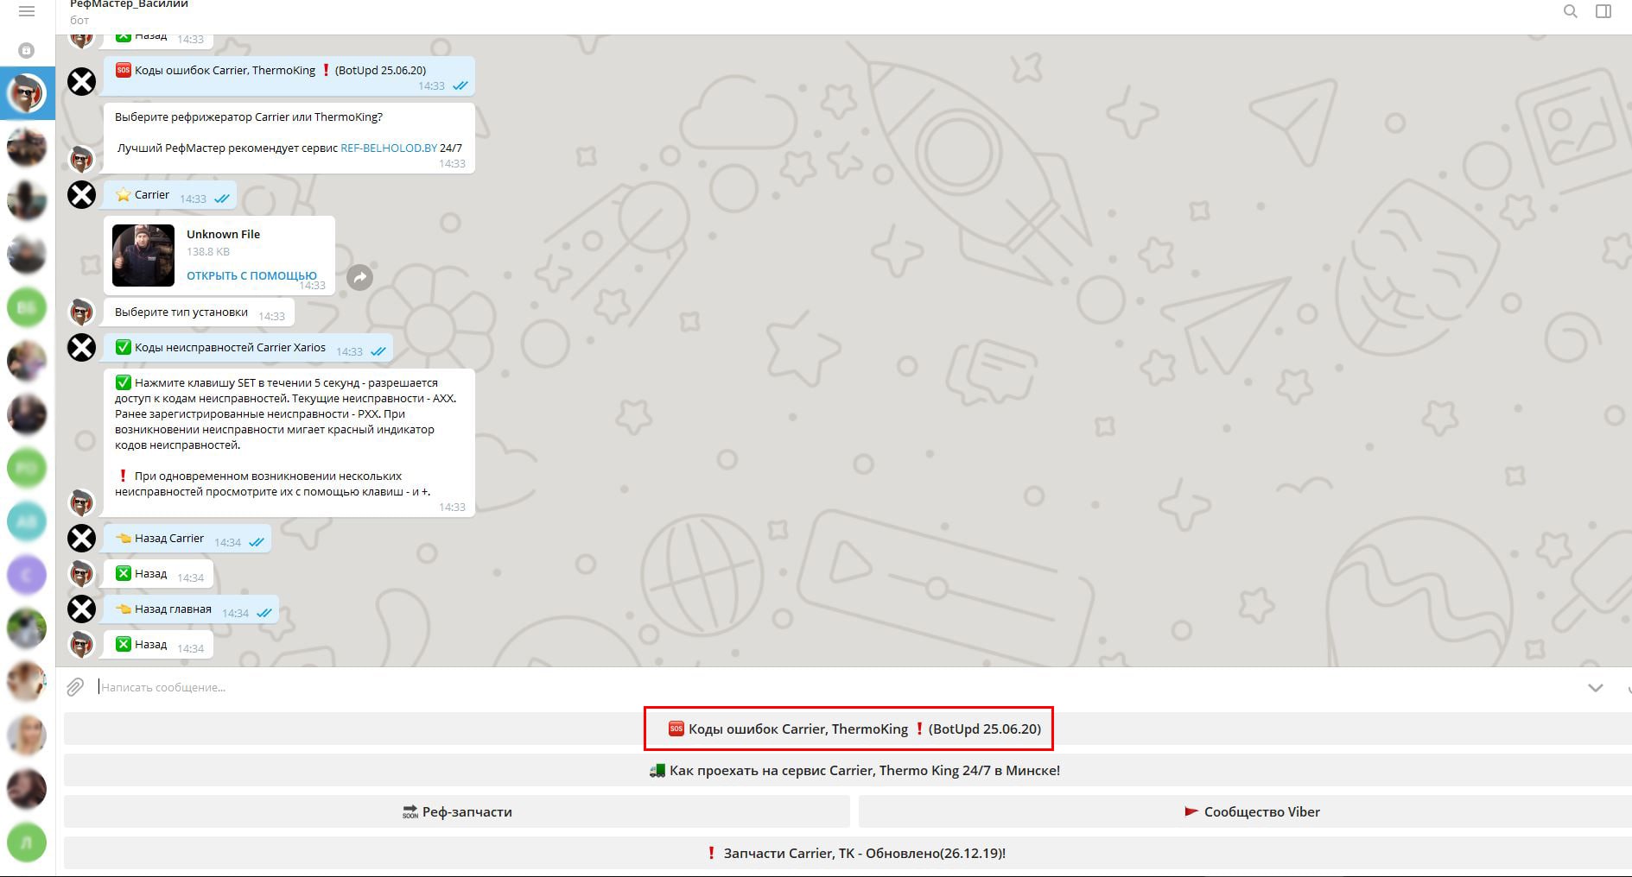Open the hamburger main menu
This screenshot has height=877, width=1632.
tap(27, 12)
